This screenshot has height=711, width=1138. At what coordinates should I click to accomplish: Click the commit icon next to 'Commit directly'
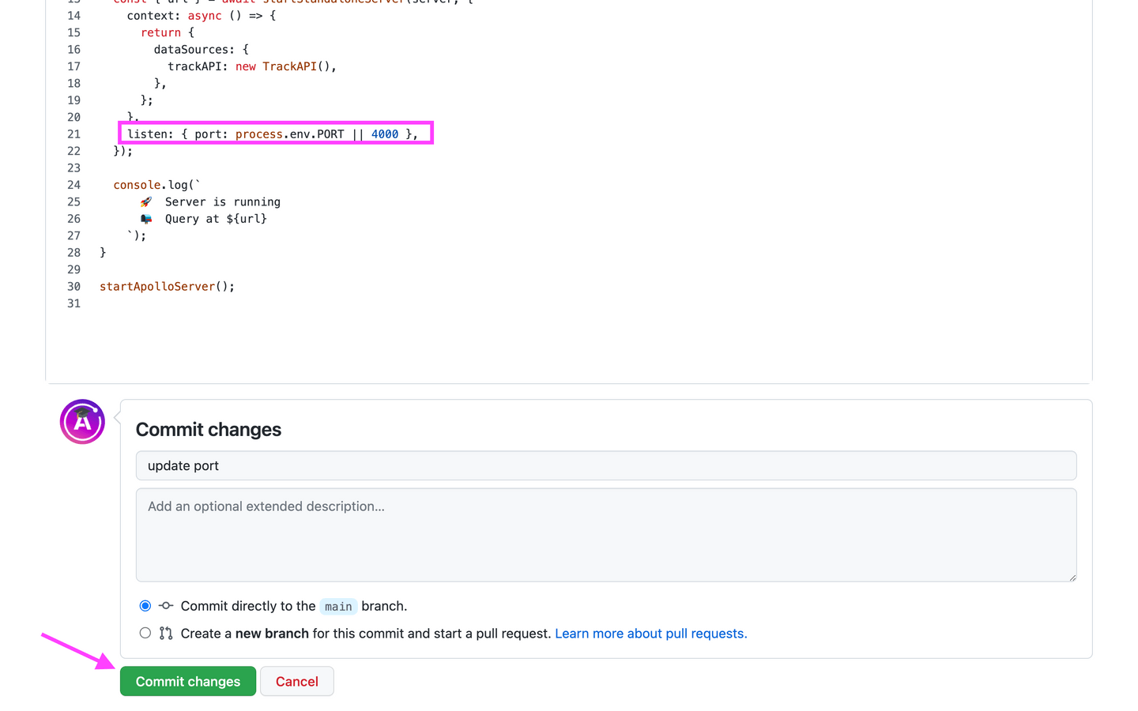point(166,606)
